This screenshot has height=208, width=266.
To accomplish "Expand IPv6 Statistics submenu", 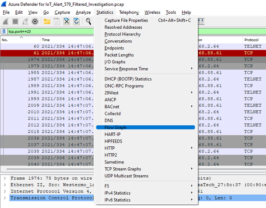I will click(x=145, y=200).
